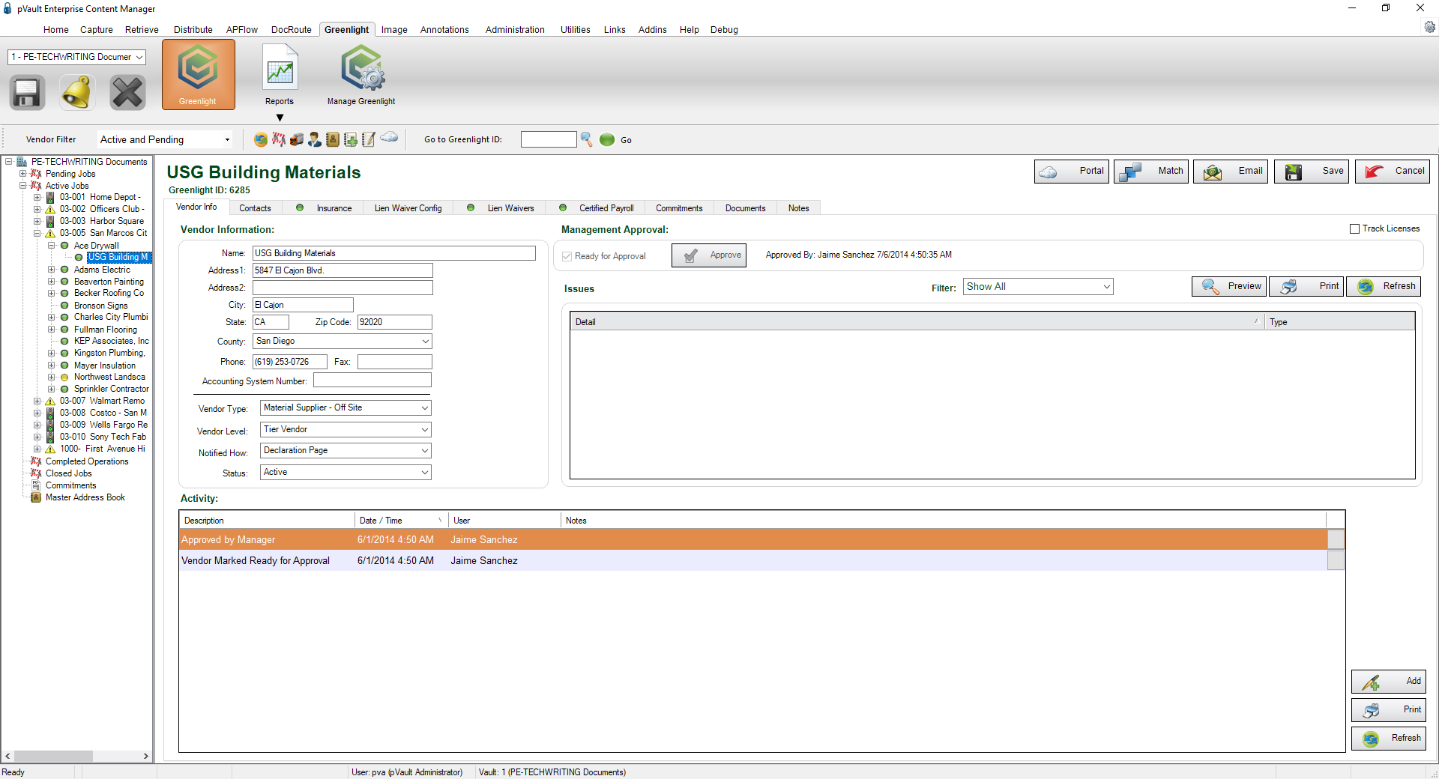Expand 03-007 Walmart Remo job node
Image resolution: width=1439 pixels, height=779 pixels.
click(x=37, y=401)
